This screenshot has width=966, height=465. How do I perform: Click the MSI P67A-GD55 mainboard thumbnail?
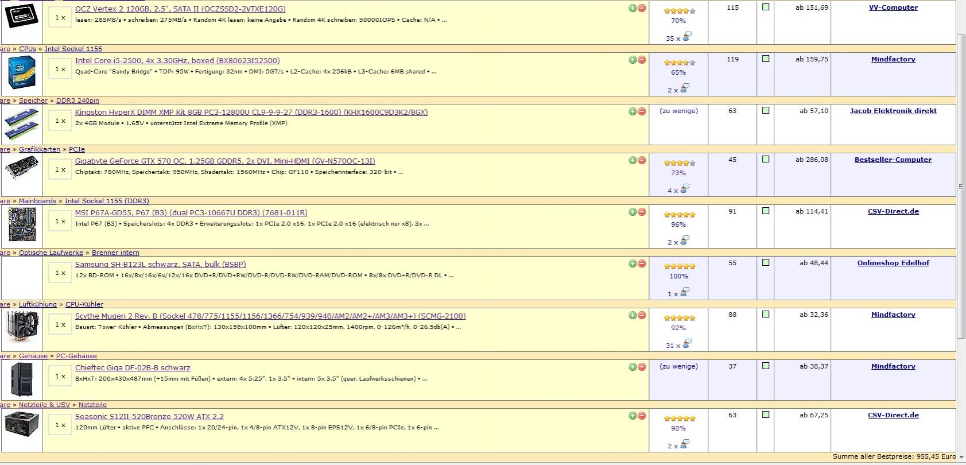pos(22,224)
